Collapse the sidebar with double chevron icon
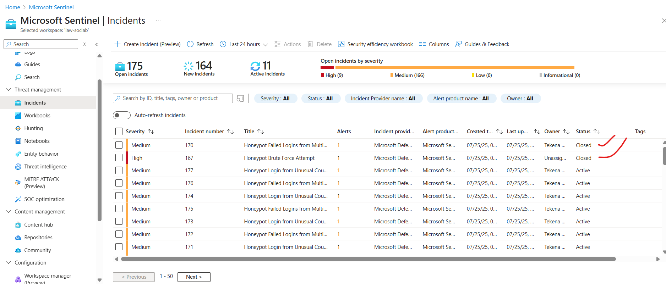The height and width of the screenshot is (284, 666). [97, 44]
